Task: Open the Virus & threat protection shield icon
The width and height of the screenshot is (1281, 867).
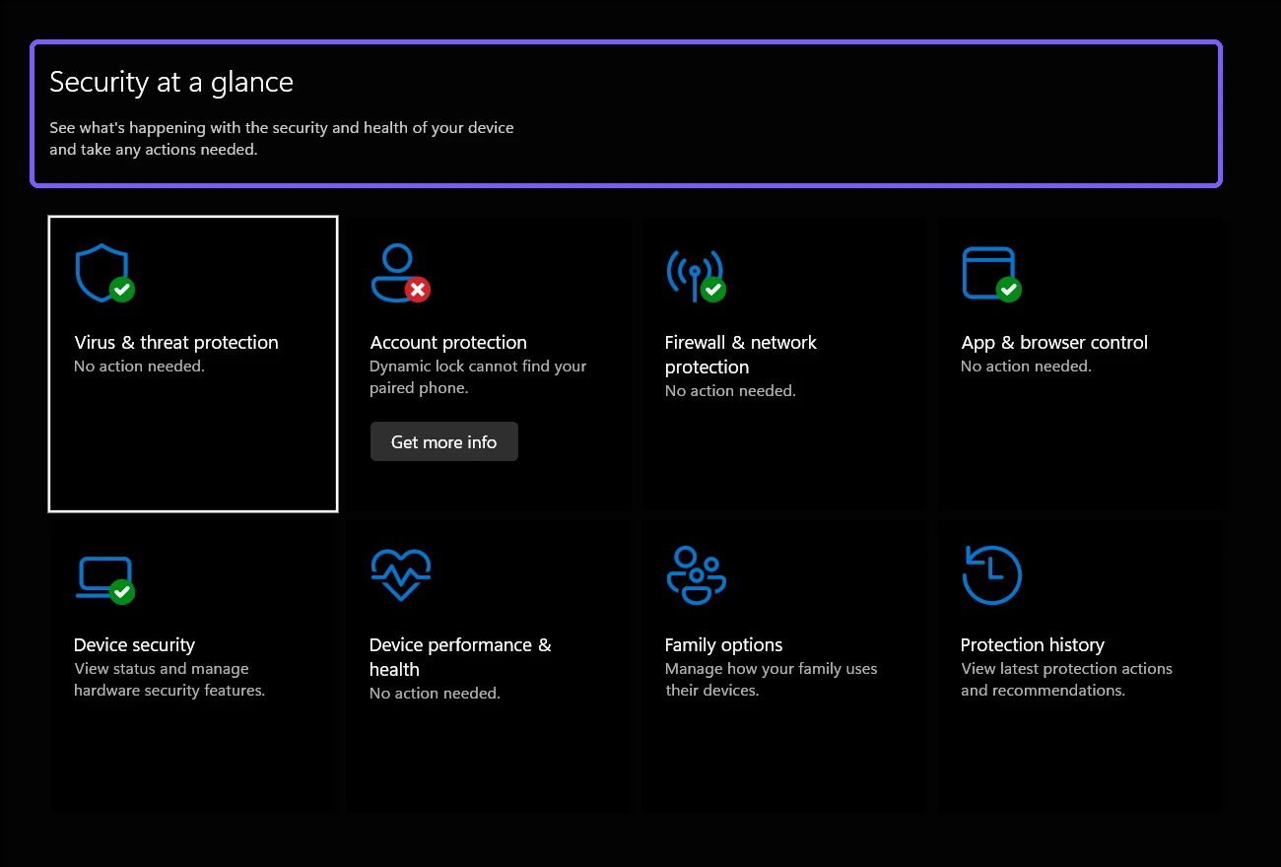Action: click(x=104, y=274)
